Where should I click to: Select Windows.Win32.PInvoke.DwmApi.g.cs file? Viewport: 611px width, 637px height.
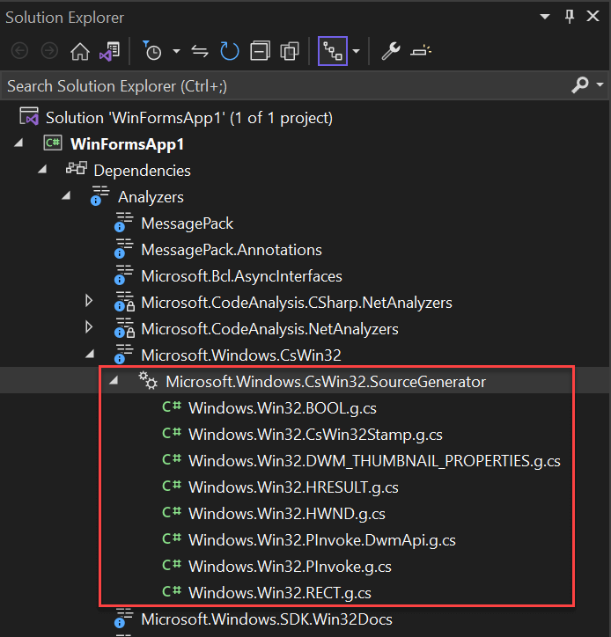[x=321, y=539]
